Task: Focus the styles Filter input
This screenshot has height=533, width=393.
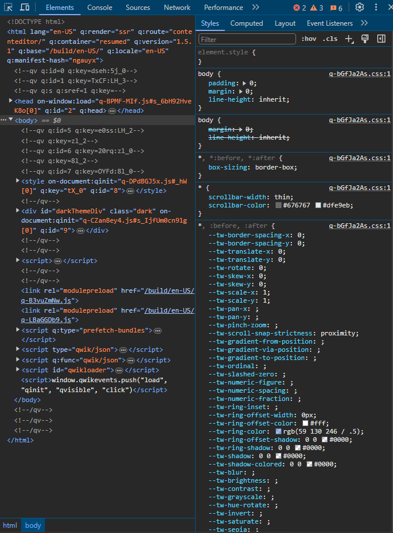Action: tap(247, 39)
